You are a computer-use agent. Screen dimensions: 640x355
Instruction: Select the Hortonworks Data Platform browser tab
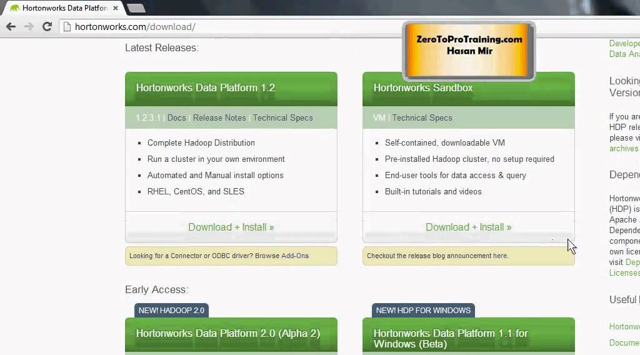coord(64,7)
